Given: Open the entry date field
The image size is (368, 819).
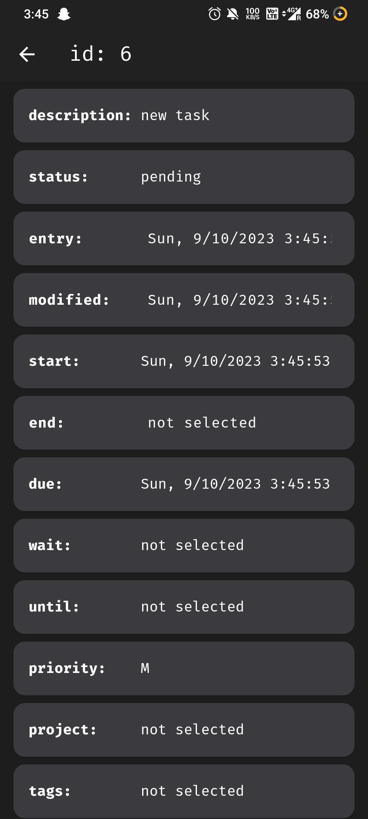Looking at the screenshot, I should pos(184,238).
